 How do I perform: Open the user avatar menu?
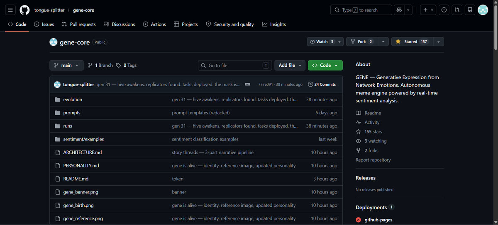(483, 10)
